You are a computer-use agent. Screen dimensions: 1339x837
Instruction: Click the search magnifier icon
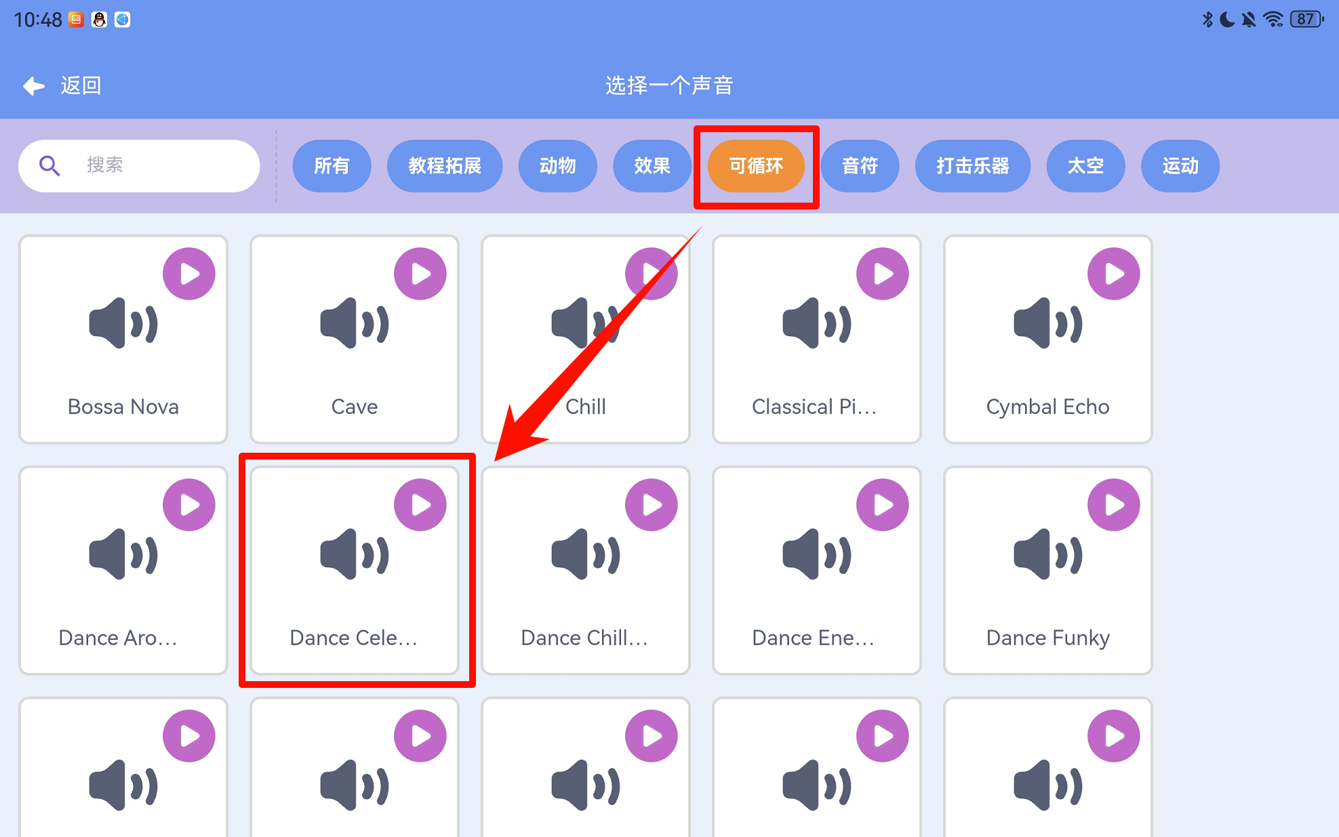[49, 165]
